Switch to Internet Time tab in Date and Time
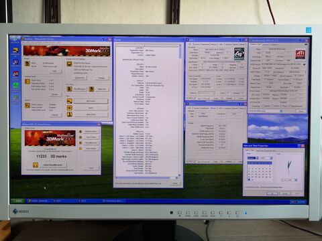Screen dimensions: 322x241 270,151
